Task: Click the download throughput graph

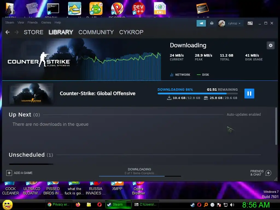Action: [121, 66]
